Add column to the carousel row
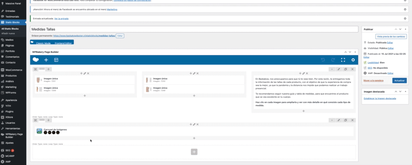Viewport: 412px width, 165px height. click(x=48, y=120)
